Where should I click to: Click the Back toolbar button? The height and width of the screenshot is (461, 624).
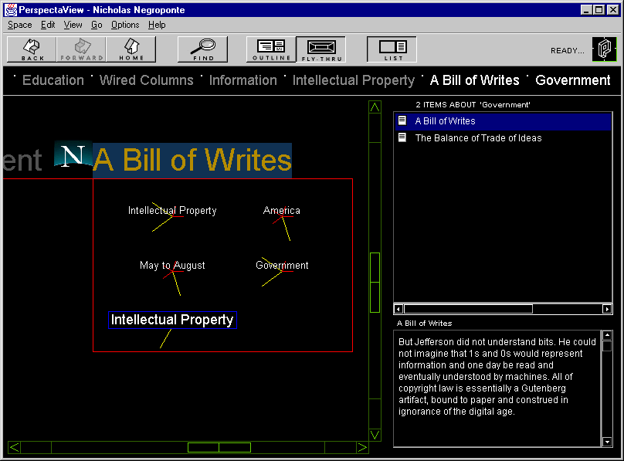coord(32,49)
